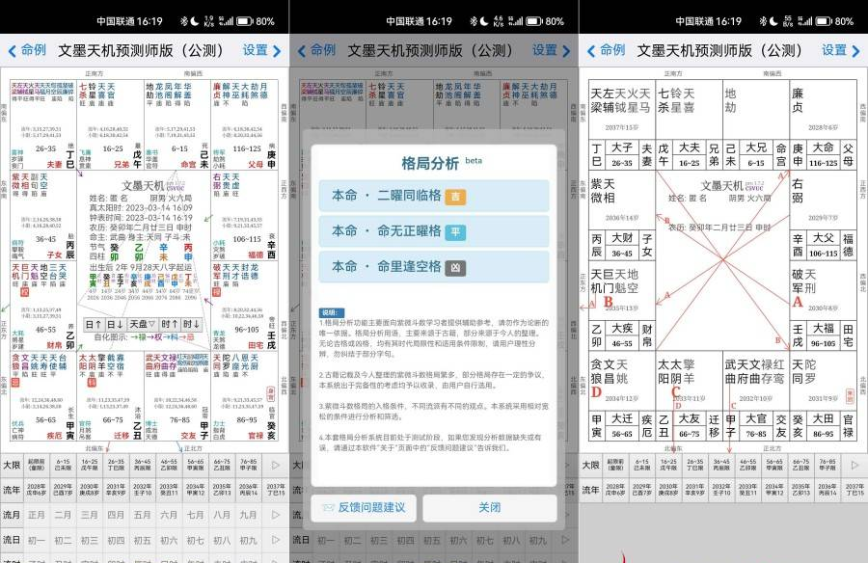Choose 6~15 己未限 on colored chart screen
The image size is (868, 563).
(x=63, y=465)
